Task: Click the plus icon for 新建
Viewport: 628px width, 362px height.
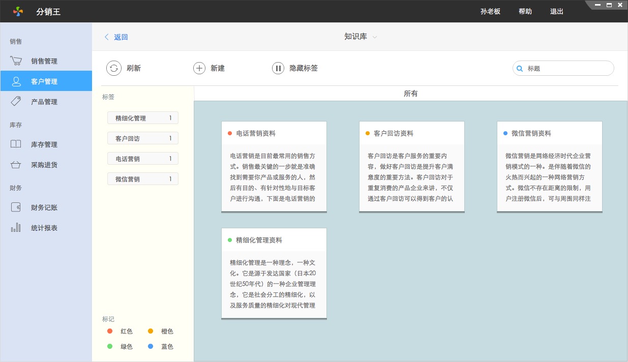Action: 199,68
